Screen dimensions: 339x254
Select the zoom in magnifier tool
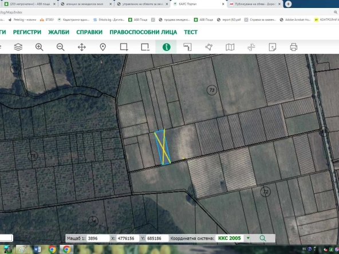[x=39, y=47]
